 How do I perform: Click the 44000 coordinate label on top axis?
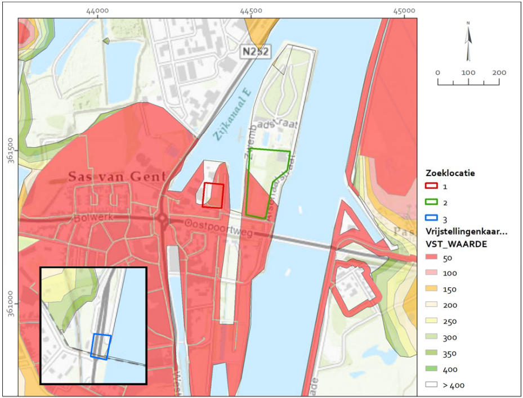(97, 11)
